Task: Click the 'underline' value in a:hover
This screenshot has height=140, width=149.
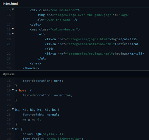Action: coord(62,95)
